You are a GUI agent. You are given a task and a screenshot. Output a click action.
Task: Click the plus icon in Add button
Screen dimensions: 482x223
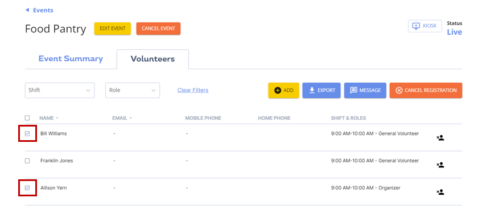[278, 90]
